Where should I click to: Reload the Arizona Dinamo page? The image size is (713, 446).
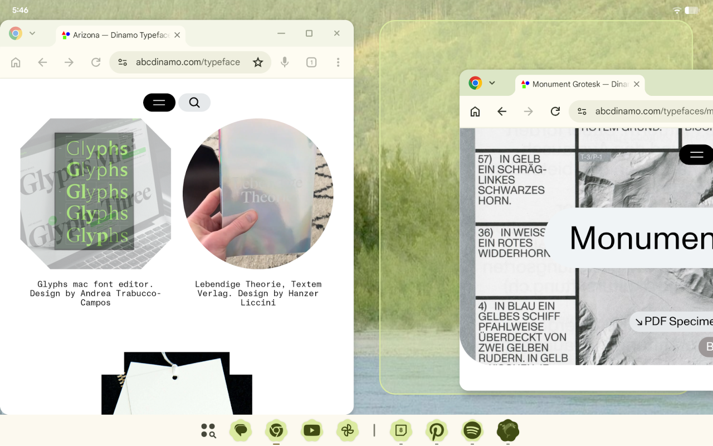click(x=96, y=62)
